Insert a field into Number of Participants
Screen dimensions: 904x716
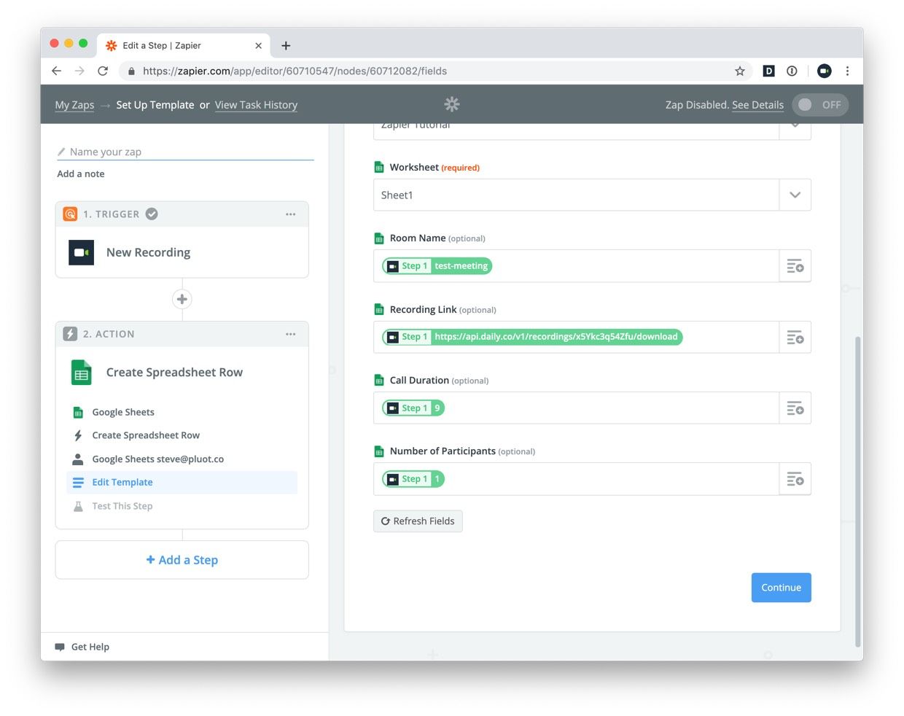click(x=795, y=479)
